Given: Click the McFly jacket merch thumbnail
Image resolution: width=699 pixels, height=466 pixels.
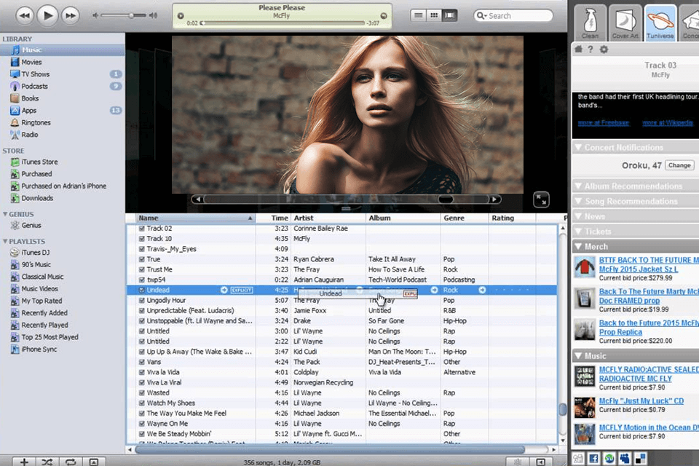Looking at the screenshot, I should click(x=585, y=267).
